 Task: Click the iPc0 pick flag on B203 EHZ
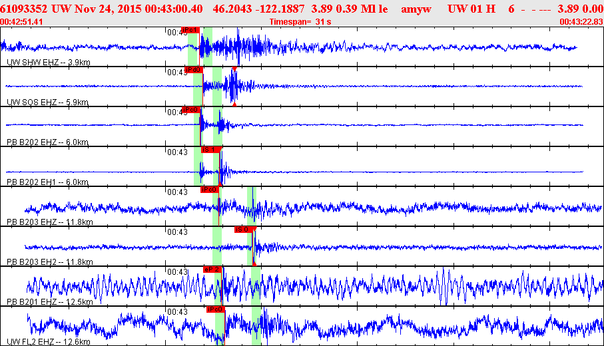pyautogui.click(x=210, y=190)
